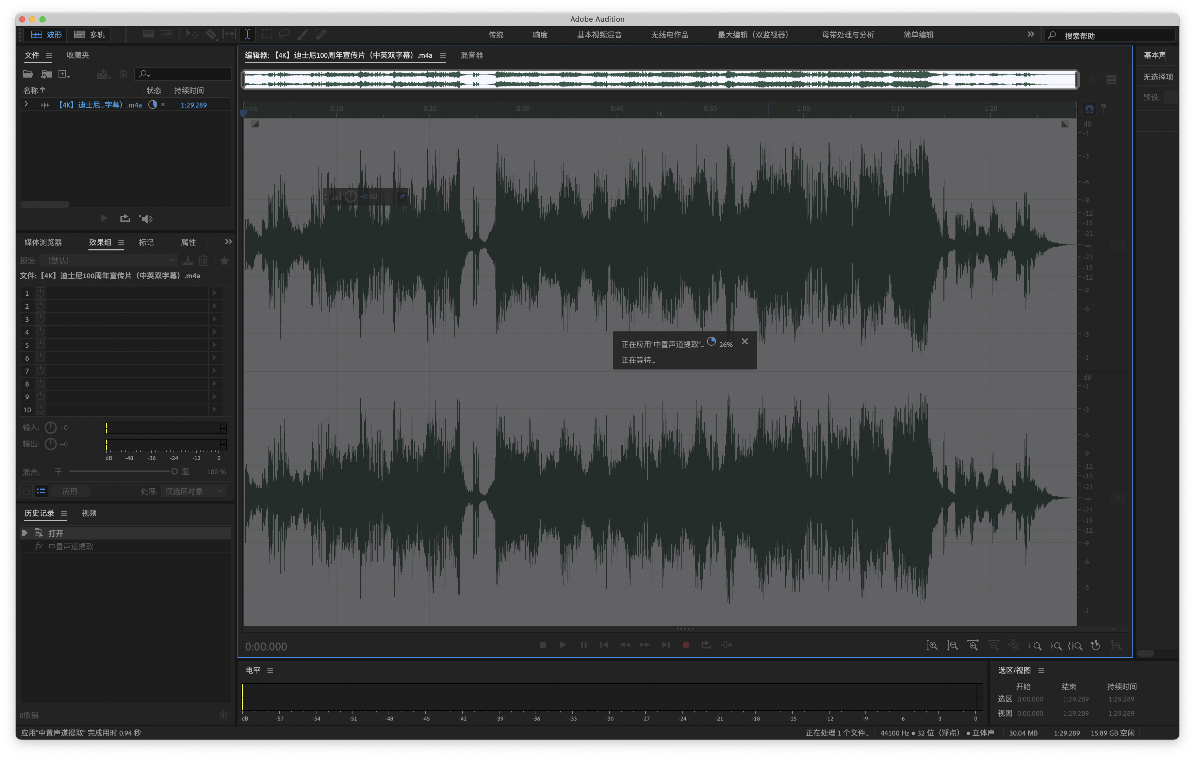The width and height of the screenshot is (1195, 758).
Task: Open effect menu arrow for slot 2
Action: (x=214, y=306)
